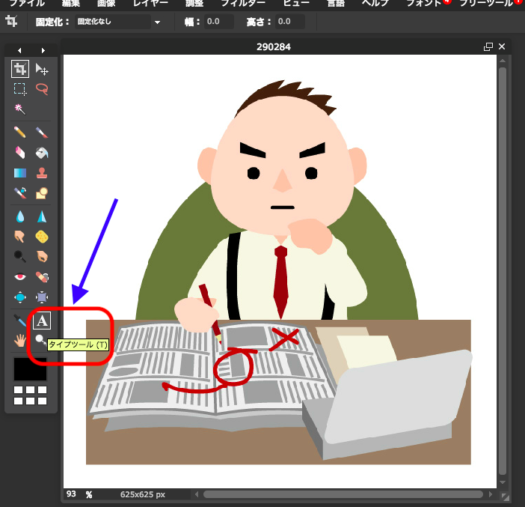Open the 調整 menu

194,3
